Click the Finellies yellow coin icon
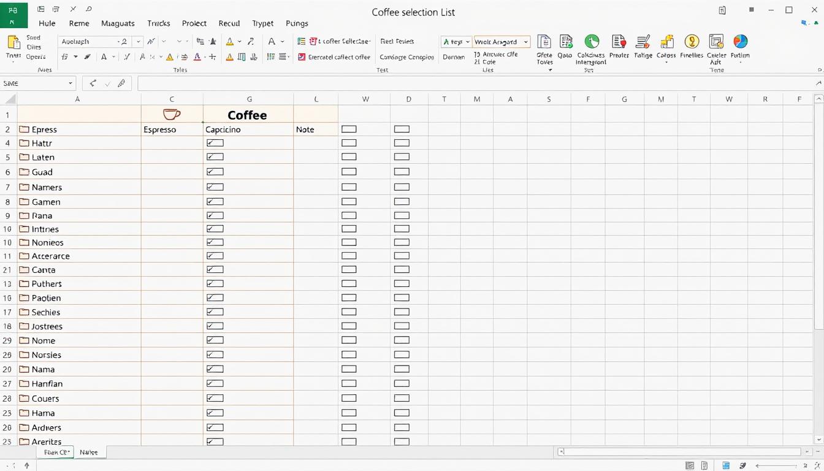 [692, 42]
